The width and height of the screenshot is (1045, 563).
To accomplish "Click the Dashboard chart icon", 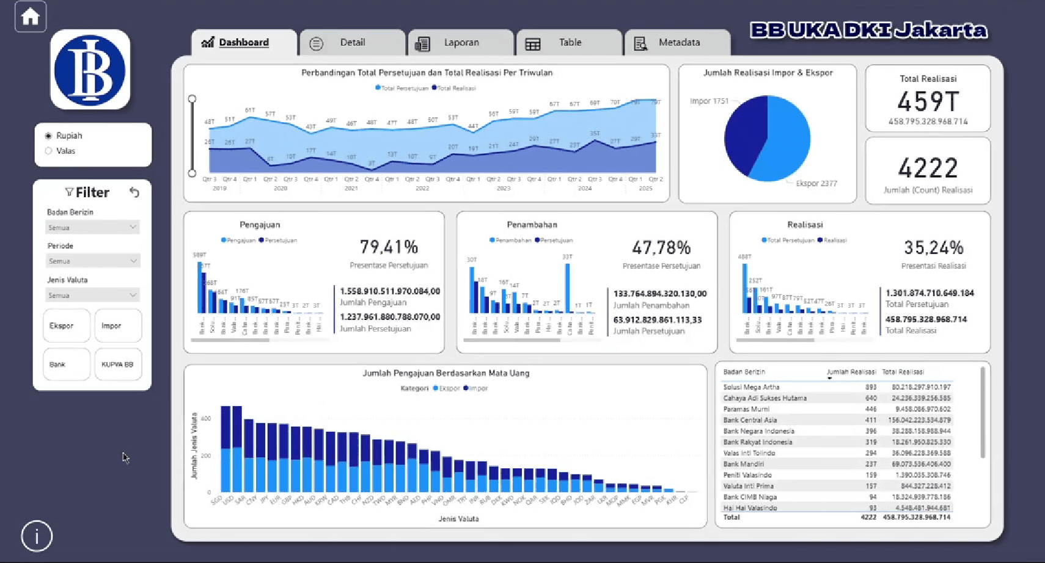I will 208,42.
